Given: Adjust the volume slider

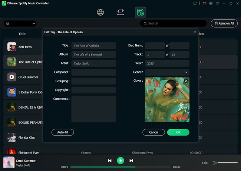Looking at the screenshot, I should 228,163.
